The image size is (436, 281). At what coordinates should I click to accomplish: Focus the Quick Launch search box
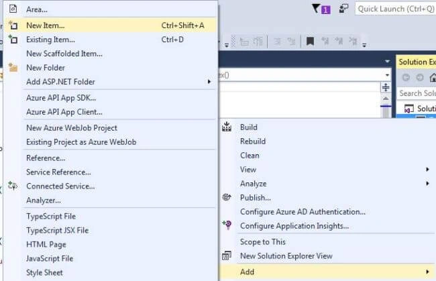coord(395,9)
